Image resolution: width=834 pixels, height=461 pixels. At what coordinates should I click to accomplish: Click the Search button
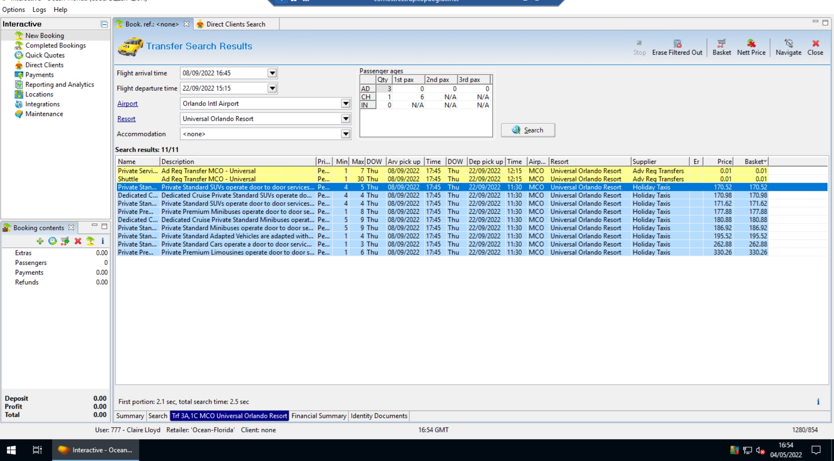pyautogui.click(x=528, y=130)
